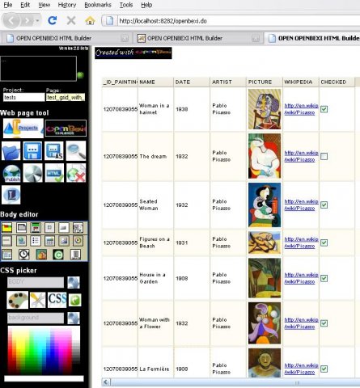Open the History menu
This screenshot has width=360, height=388.
pyautogui.click(x=67, y=5)
